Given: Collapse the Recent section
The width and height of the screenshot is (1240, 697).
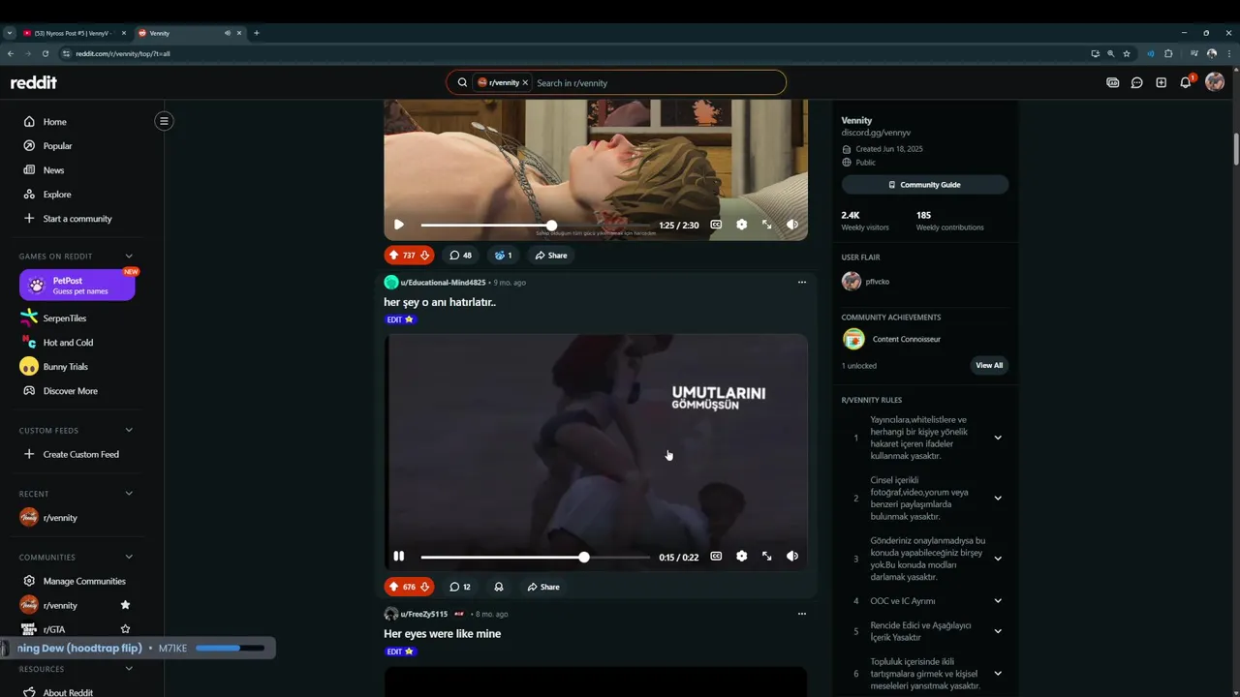Looking at the screenshot, I should (x=129, y=494).
